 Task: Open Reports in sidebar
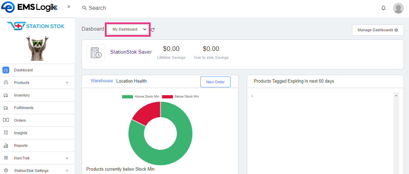pos(37,145)
